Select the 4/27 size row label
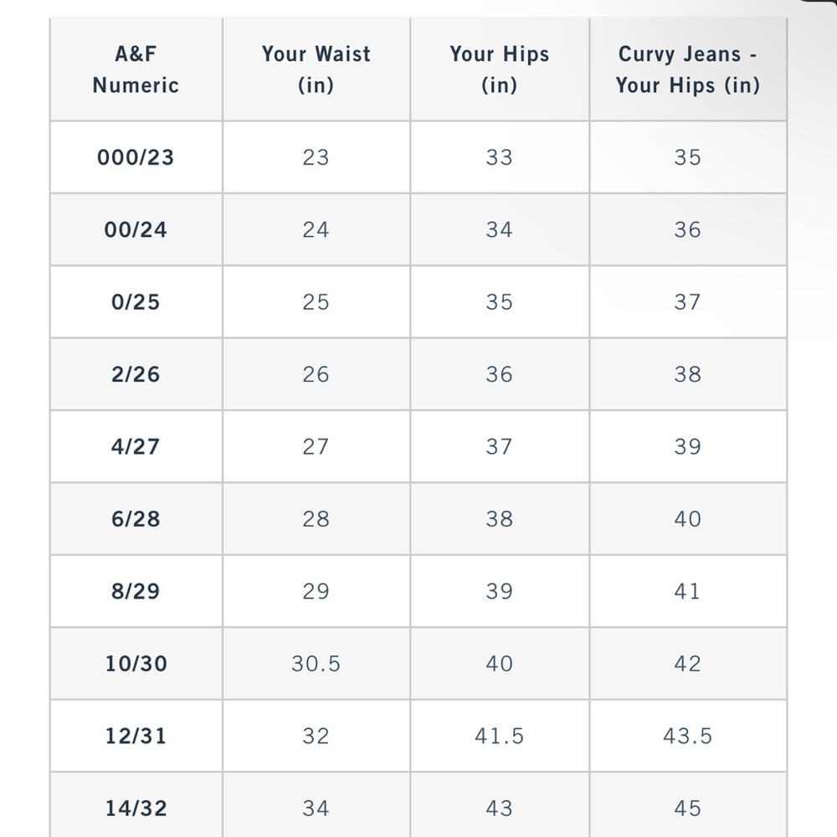This screenshot has width=837, height=837. pyautogui.click(x=136, y=446)
